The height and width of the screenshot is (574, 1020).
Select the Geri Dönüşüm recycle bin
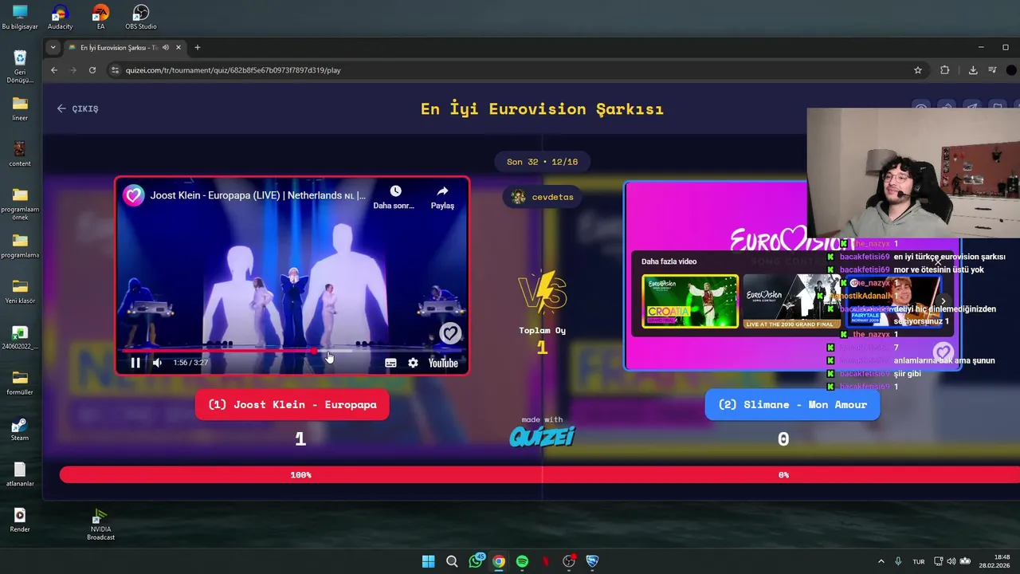(20, 67)
